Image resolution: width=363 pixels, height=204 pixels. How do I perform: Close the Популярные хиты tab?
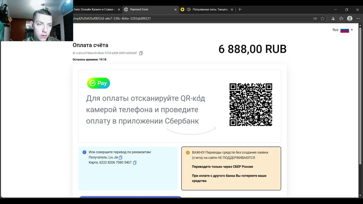coord(232,9)
